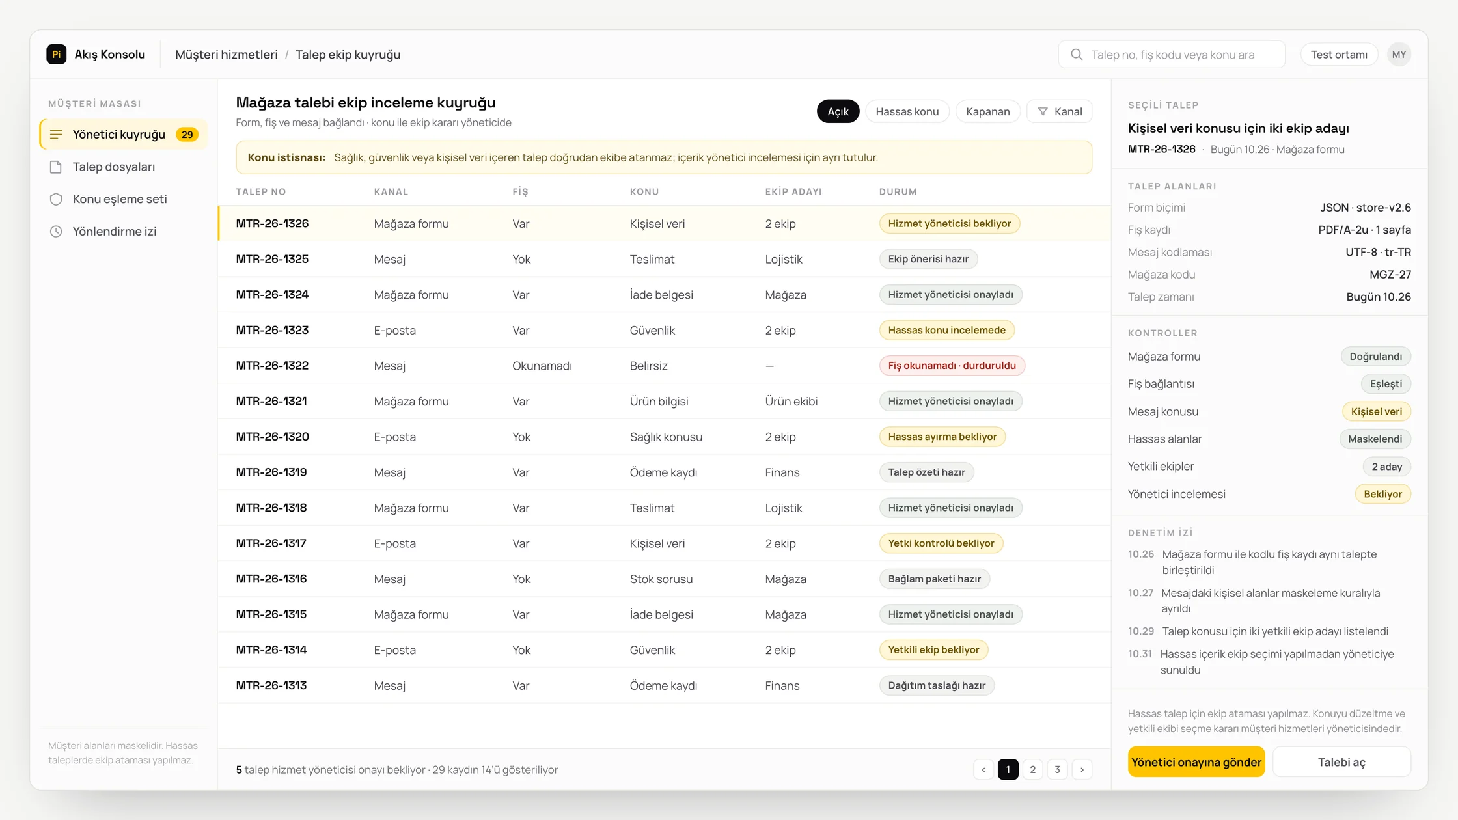Screen dimensions: 1458x820
Task: Click Yönetici onayına gönder button
Action: click(x=1196, y=762)
